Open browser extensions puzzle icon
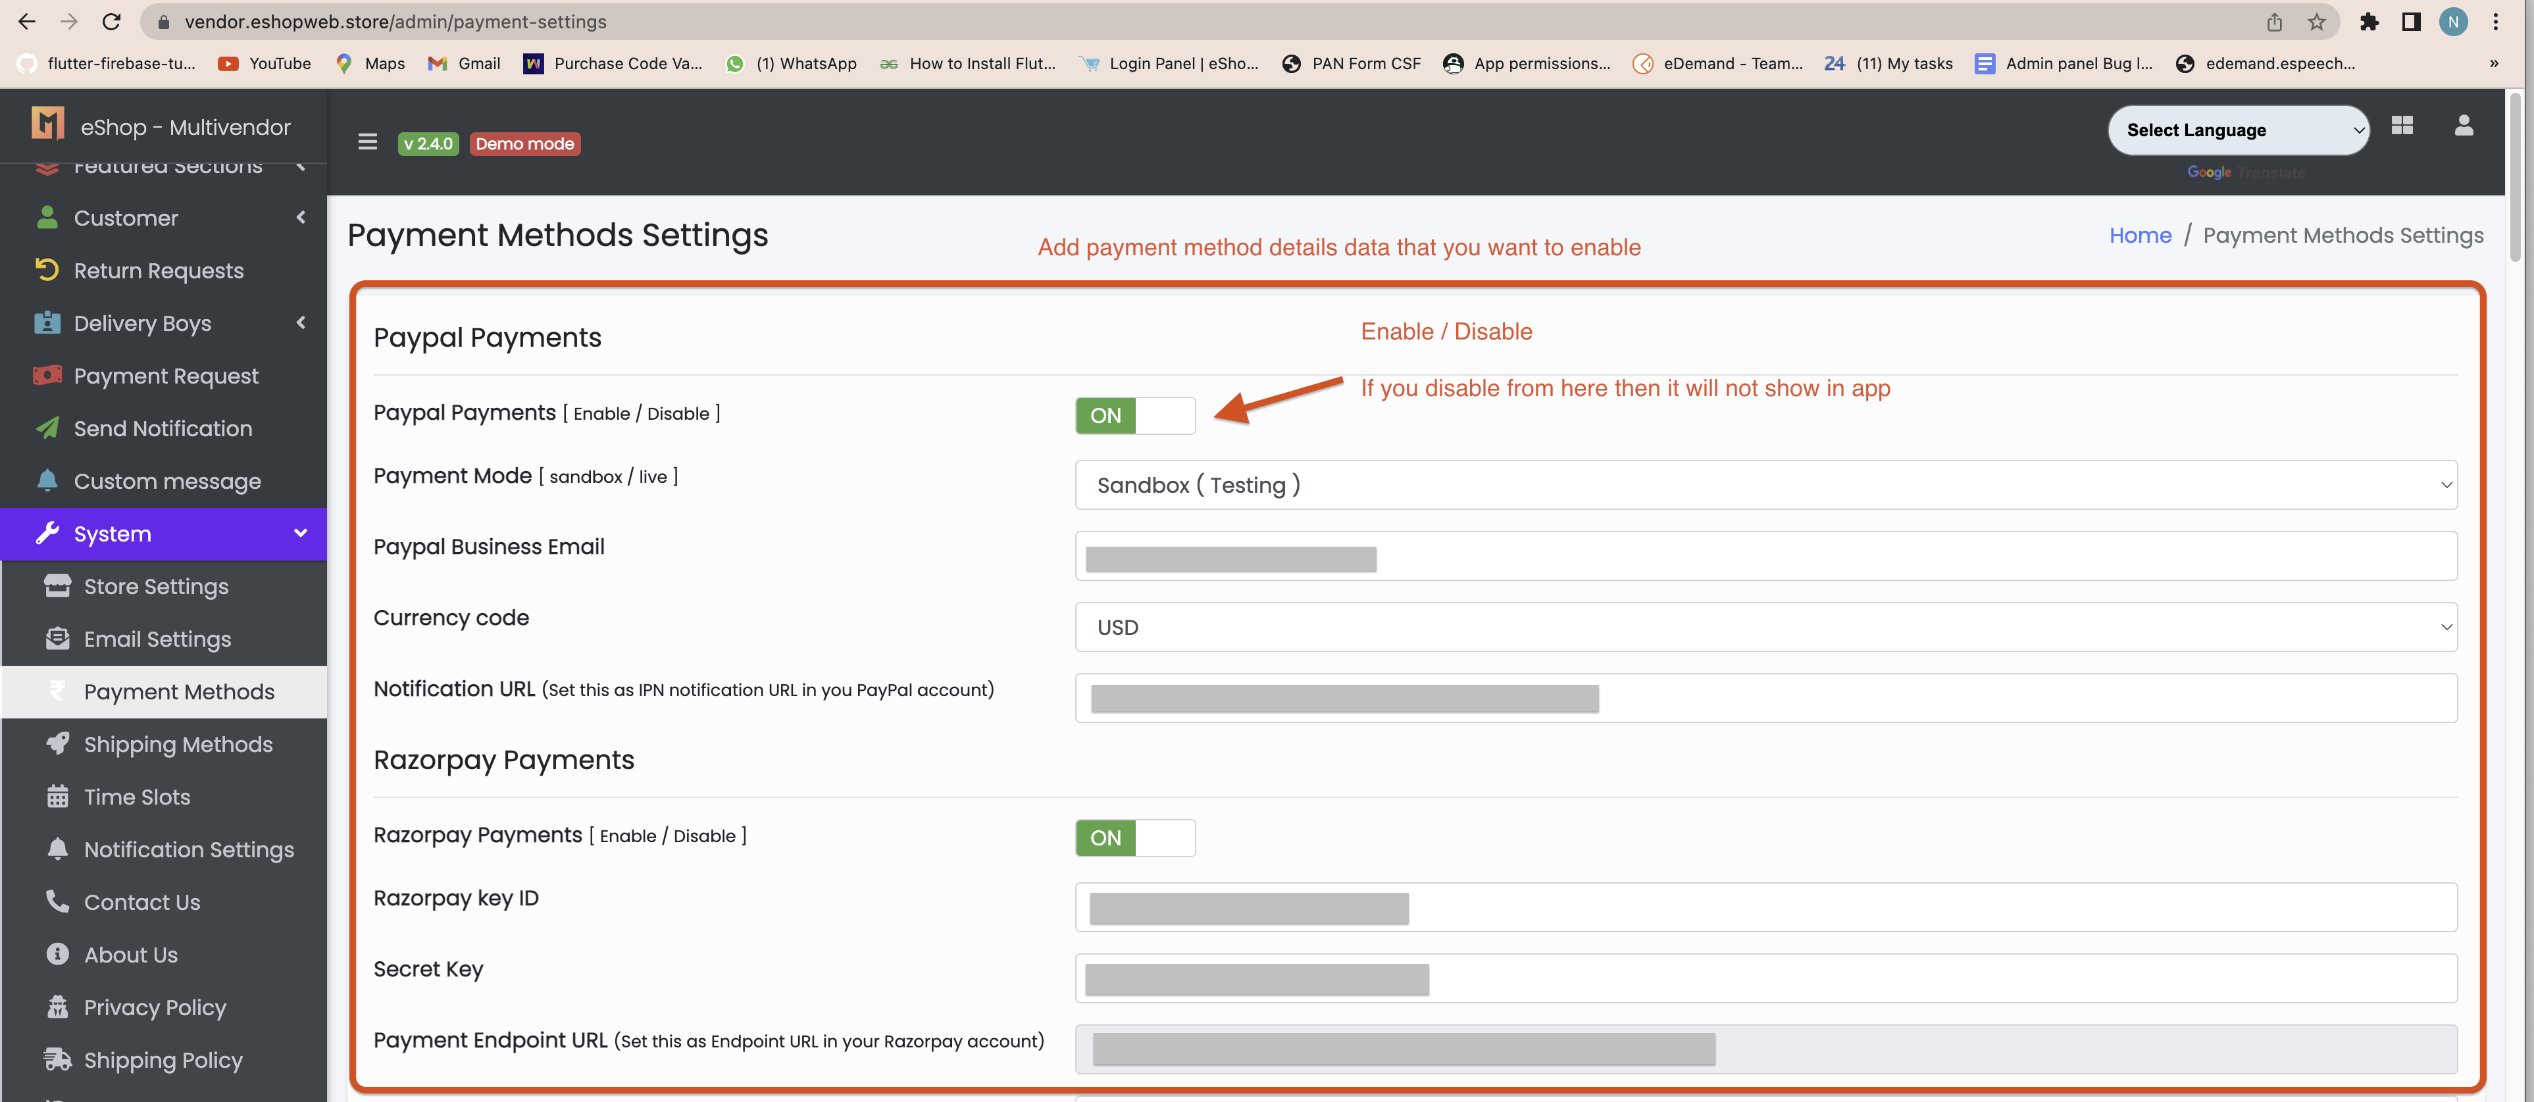Viewport: 2534px width, 1102px height. point(2369,22)
